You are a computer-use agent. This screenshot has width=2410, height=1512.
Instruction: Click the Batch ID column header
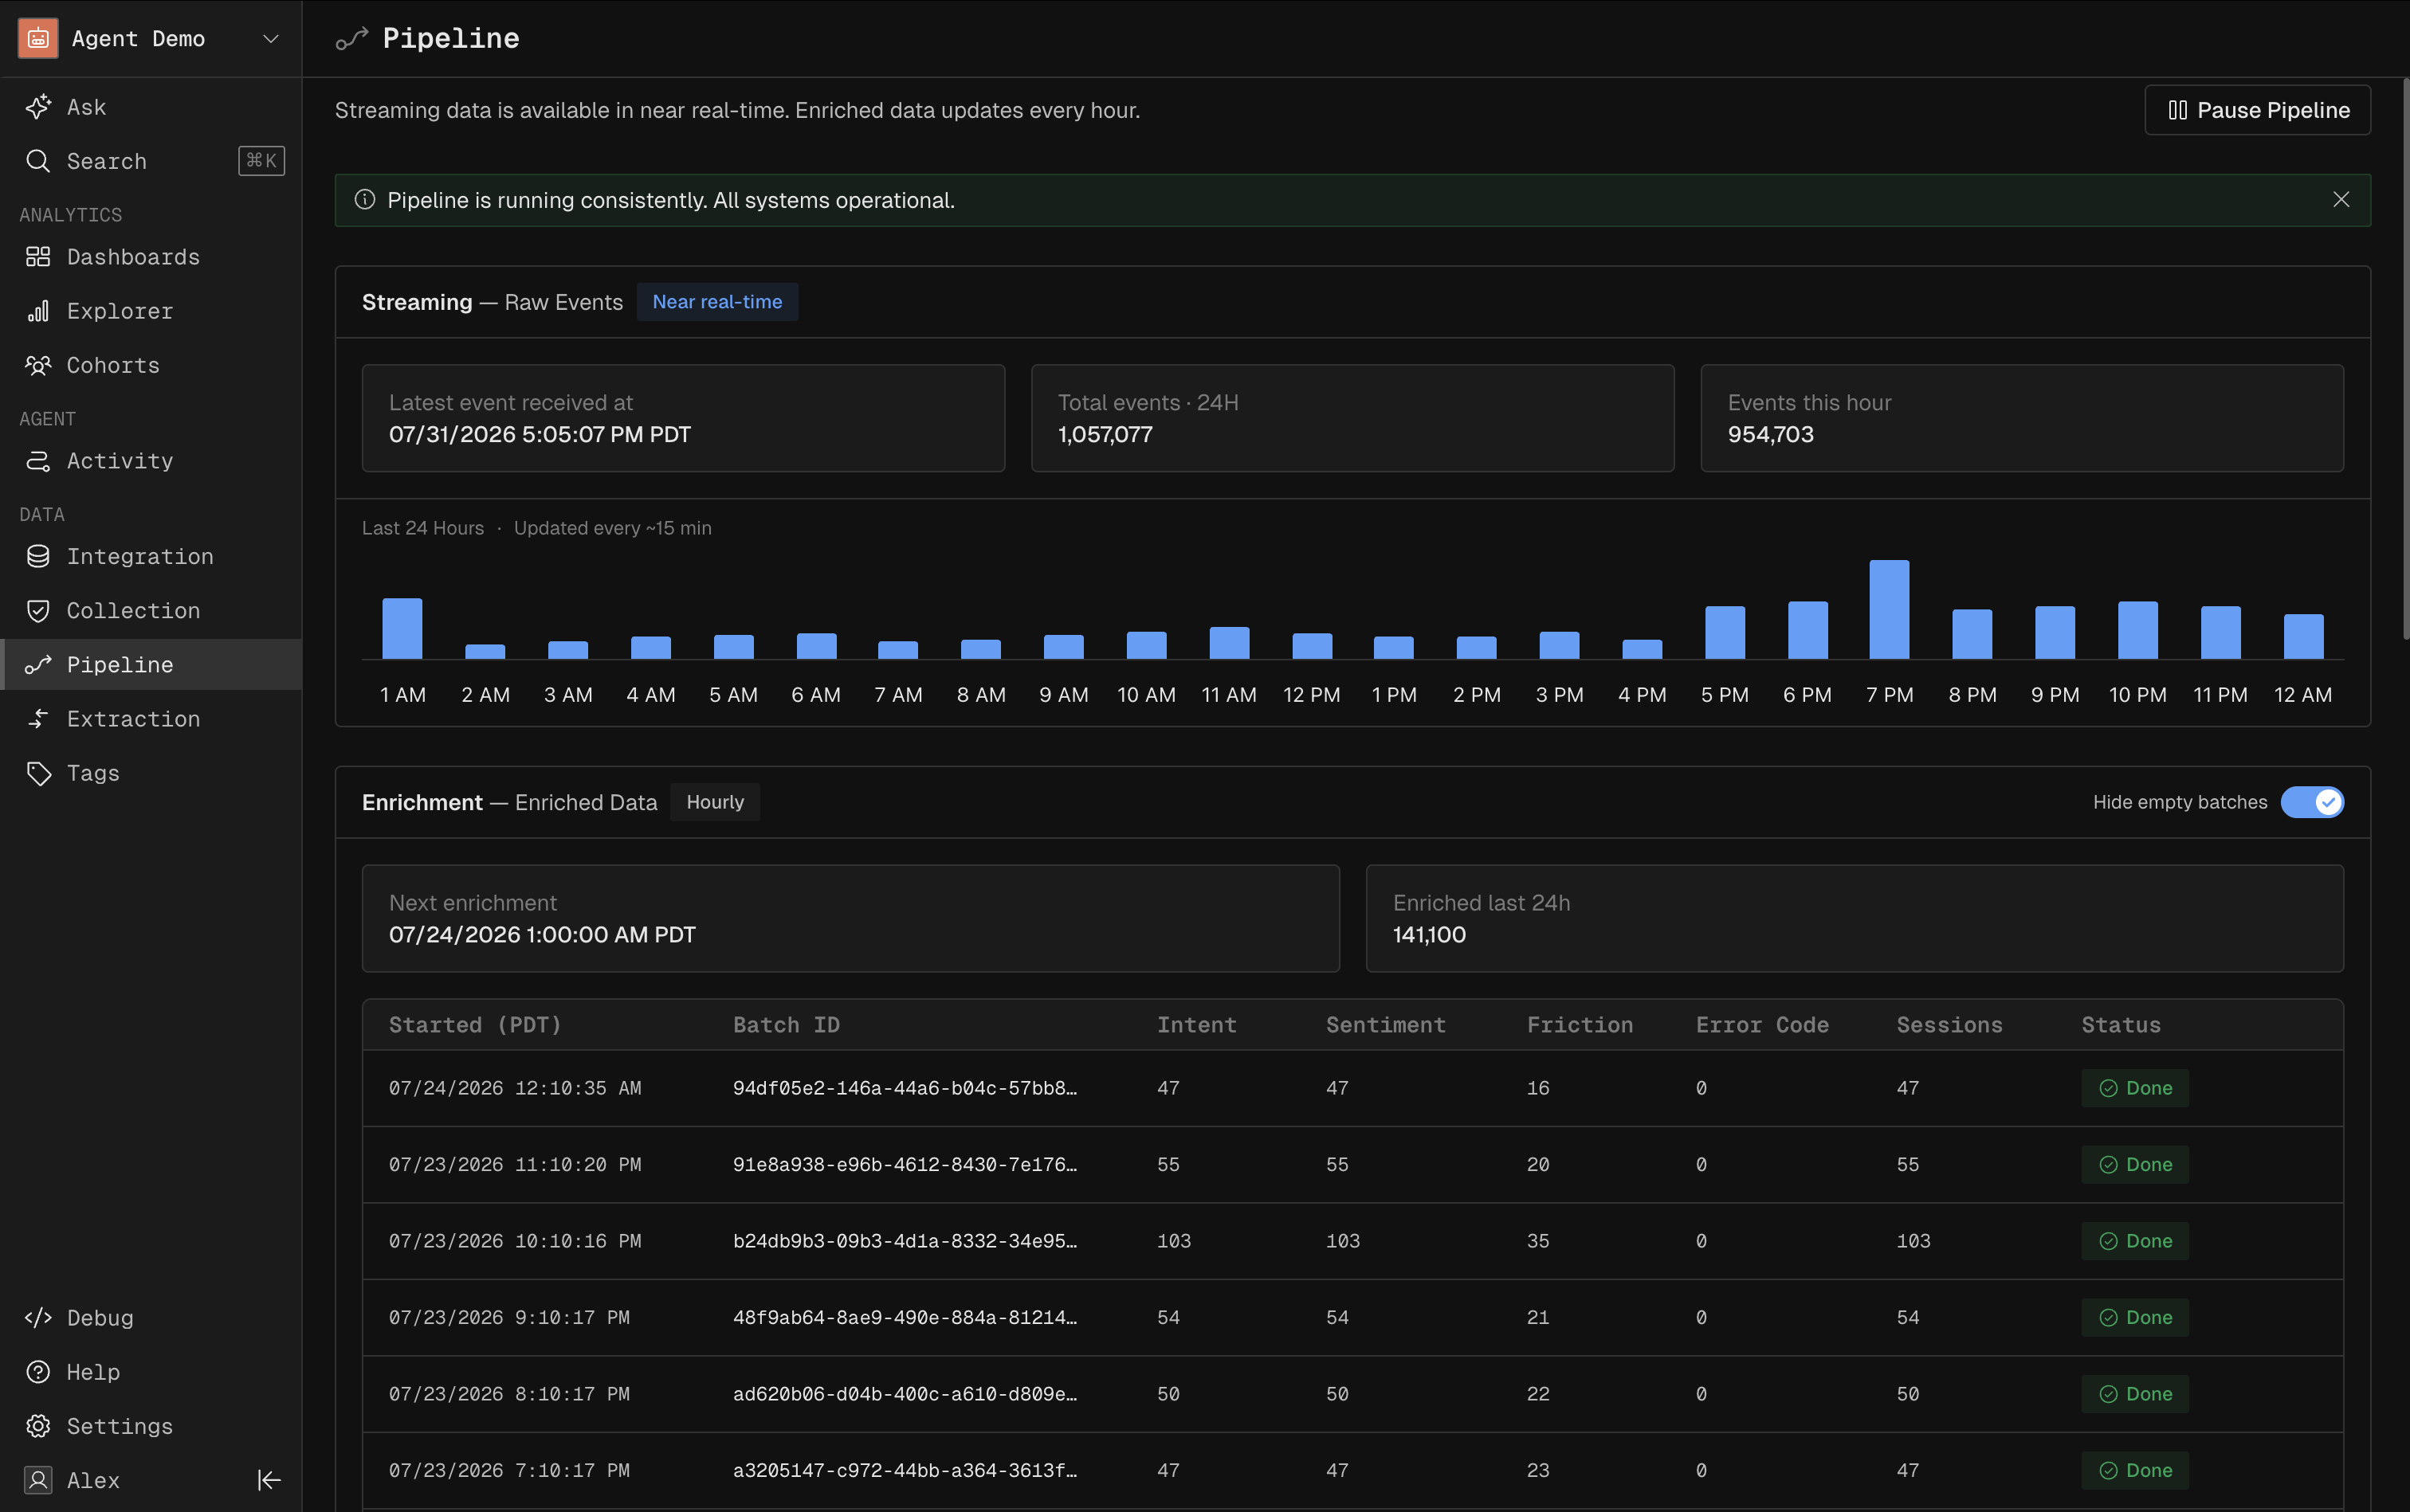pyautogui.click(x=787, y=1025)
